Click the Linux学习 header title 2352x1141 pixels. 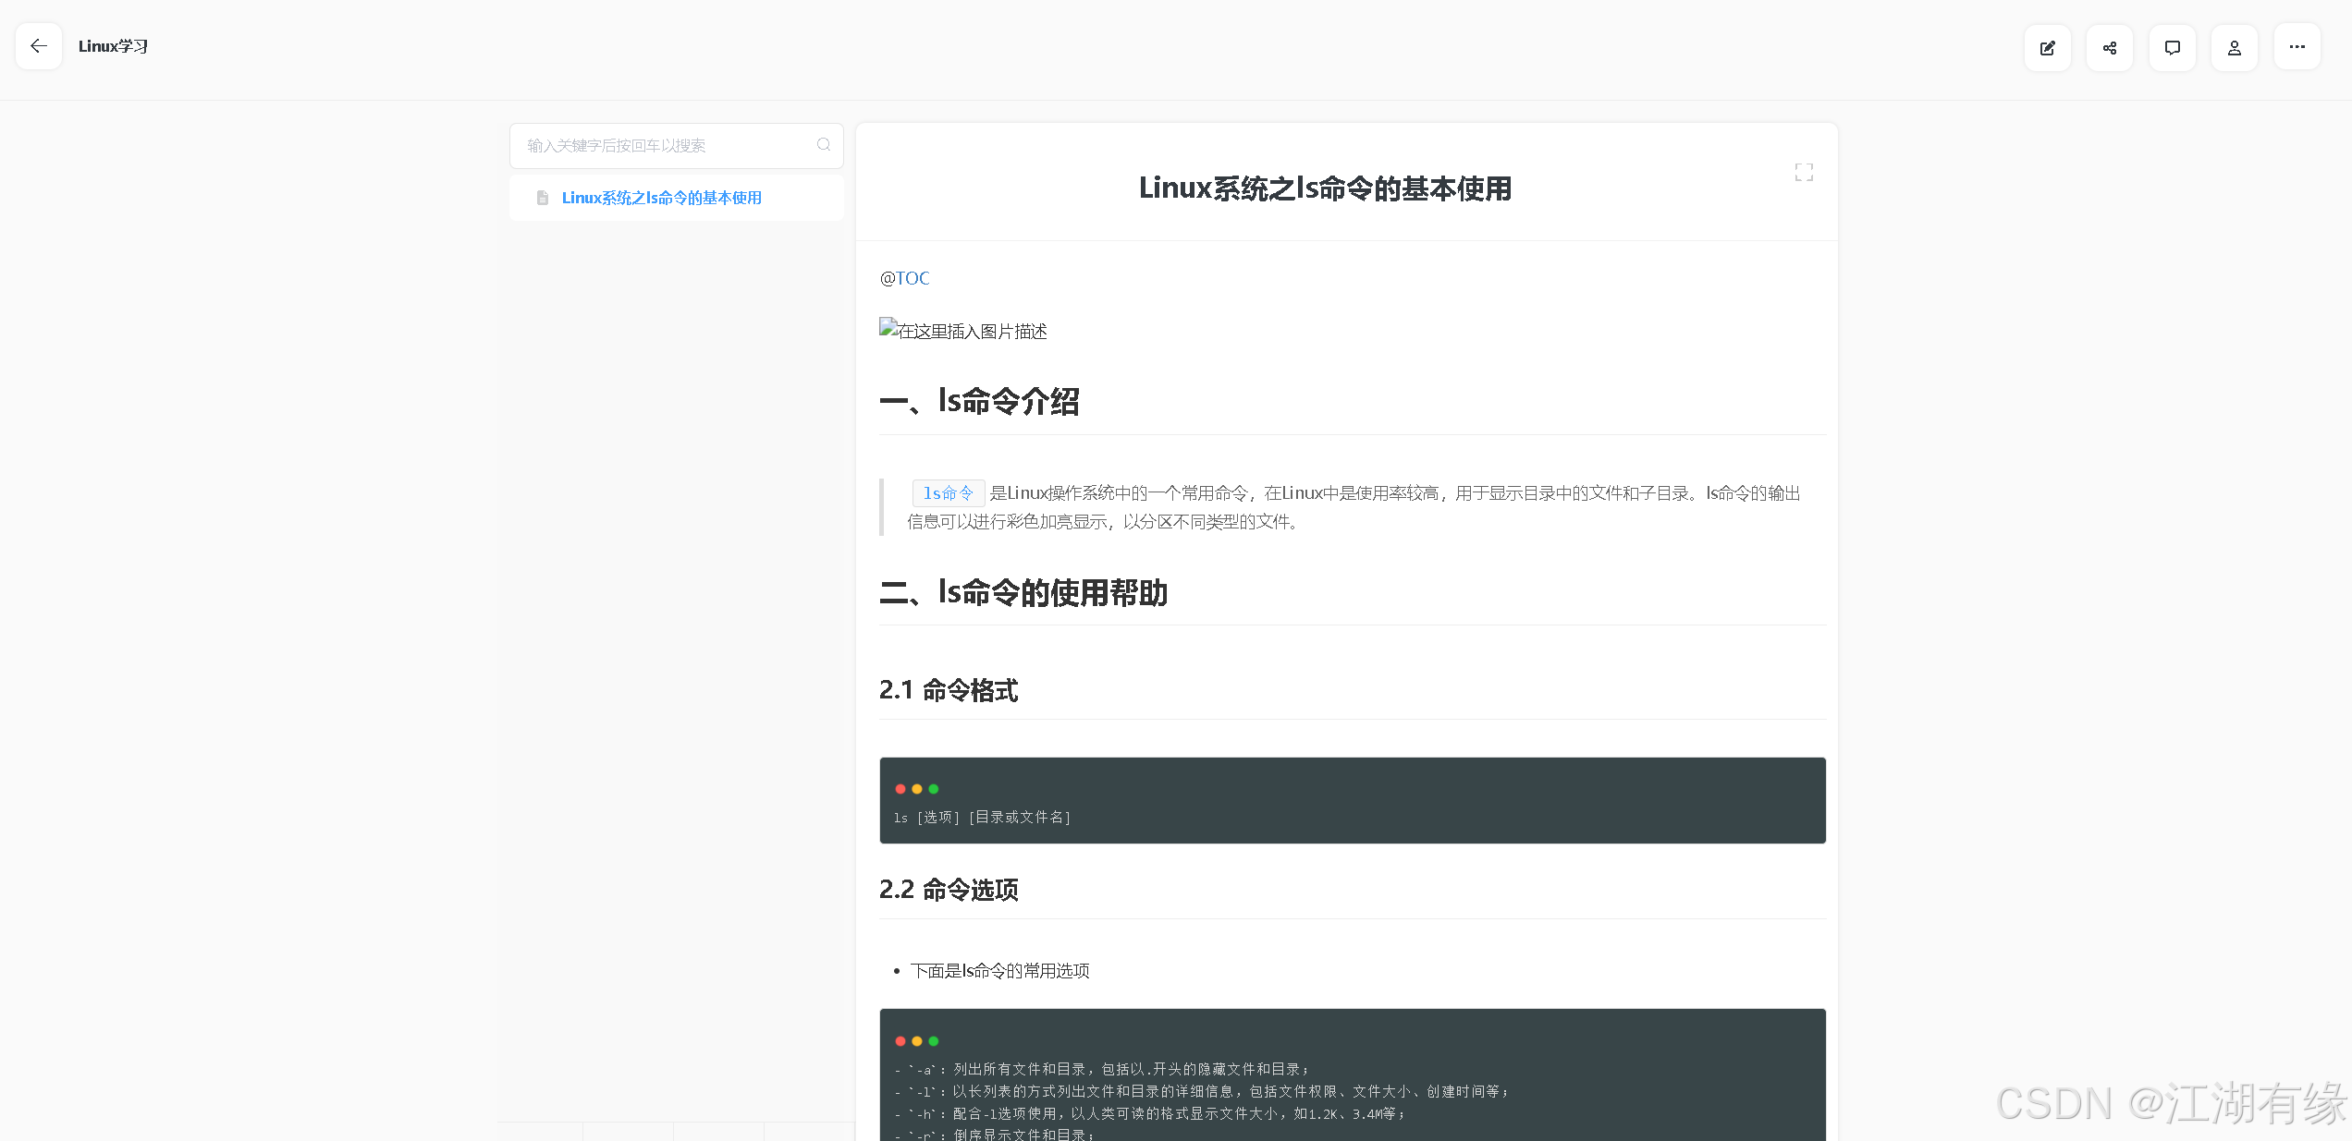113,45
